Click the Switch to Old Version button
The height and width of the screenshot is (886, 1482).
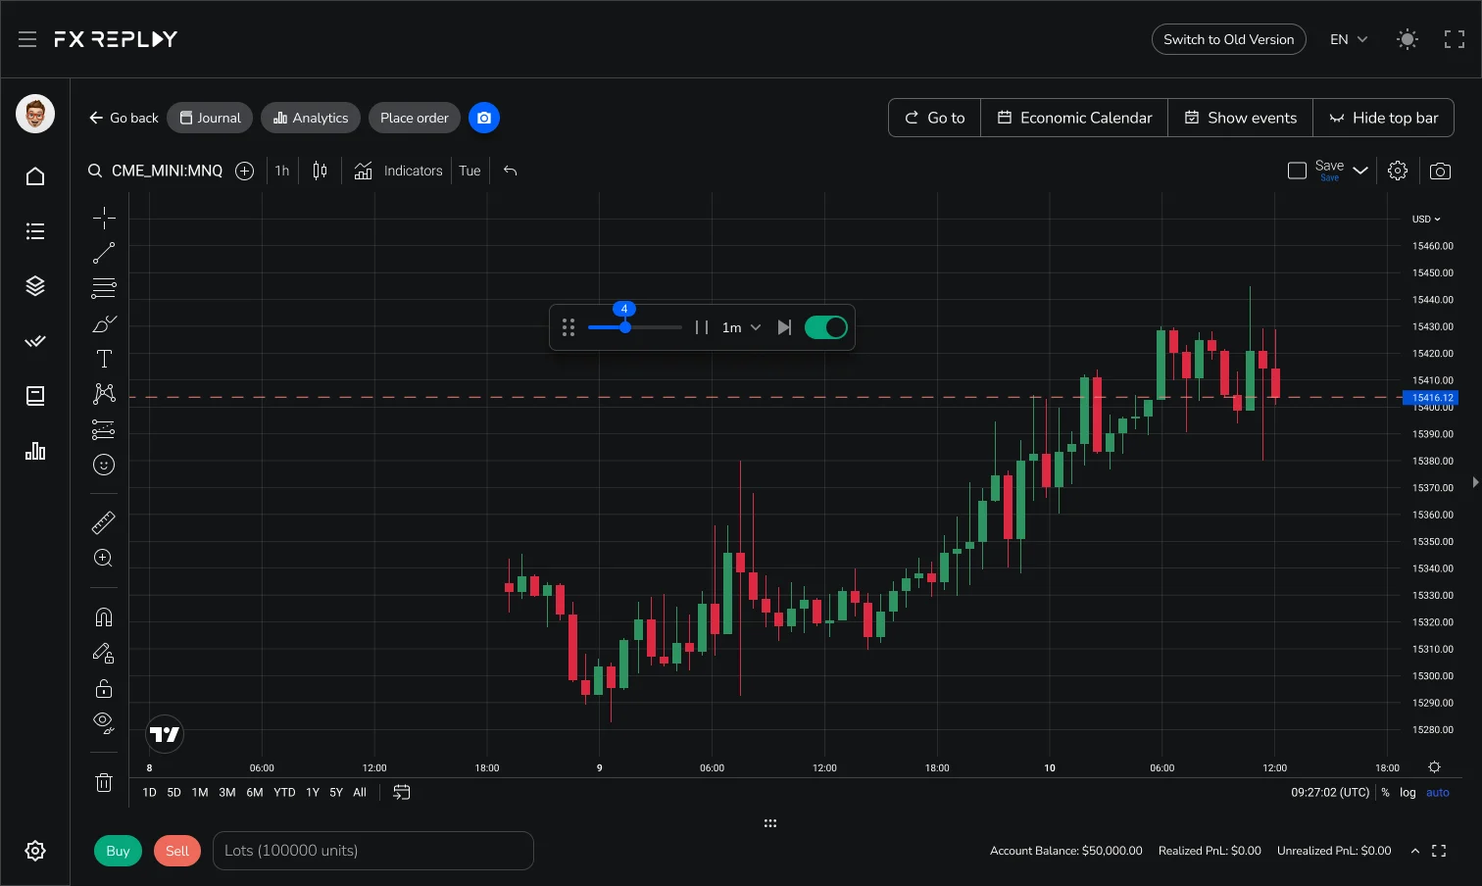click(1229, 39)
